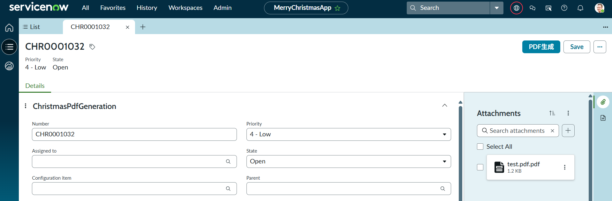Open the Workspaces menu
The image size is (612, 201).
(185, 8)
